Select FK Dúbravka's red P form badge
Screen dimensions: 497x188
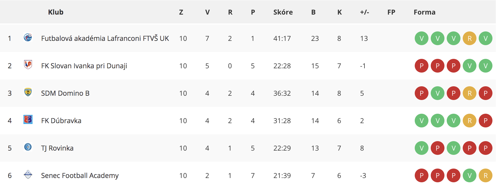tap(486, 121)
